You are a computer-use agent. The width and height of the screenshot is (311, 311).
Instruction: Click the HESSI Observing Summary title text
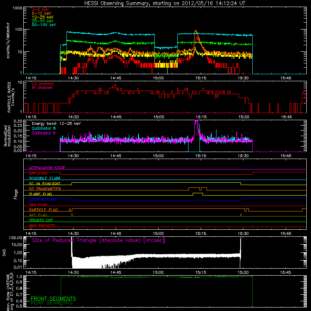164,3
